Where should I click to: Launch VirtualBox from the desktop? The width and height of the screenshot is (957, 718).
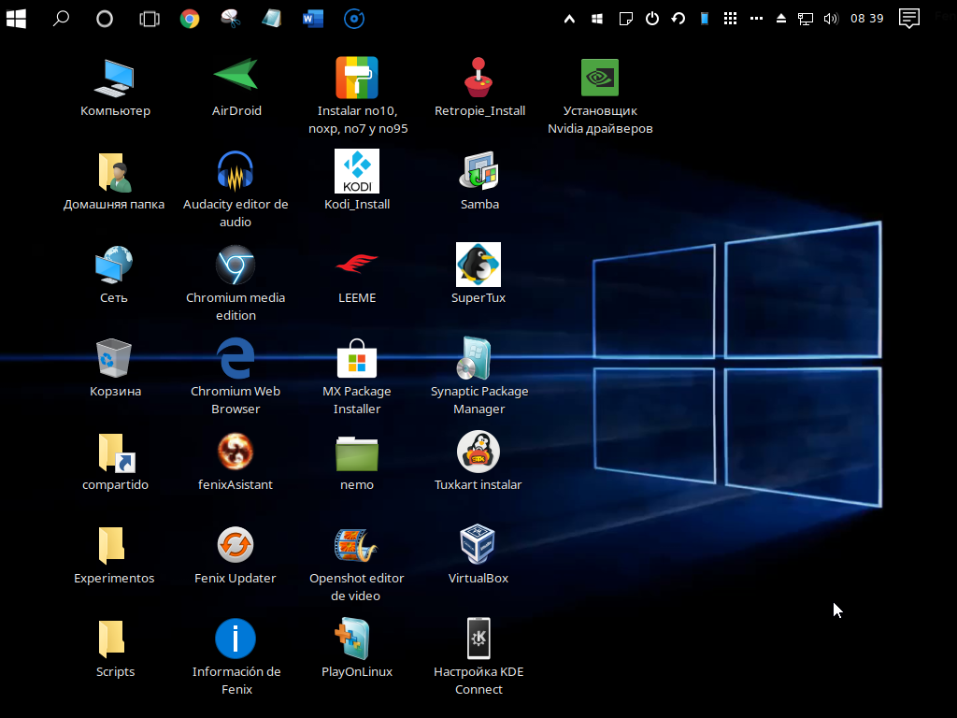[478, 543]
